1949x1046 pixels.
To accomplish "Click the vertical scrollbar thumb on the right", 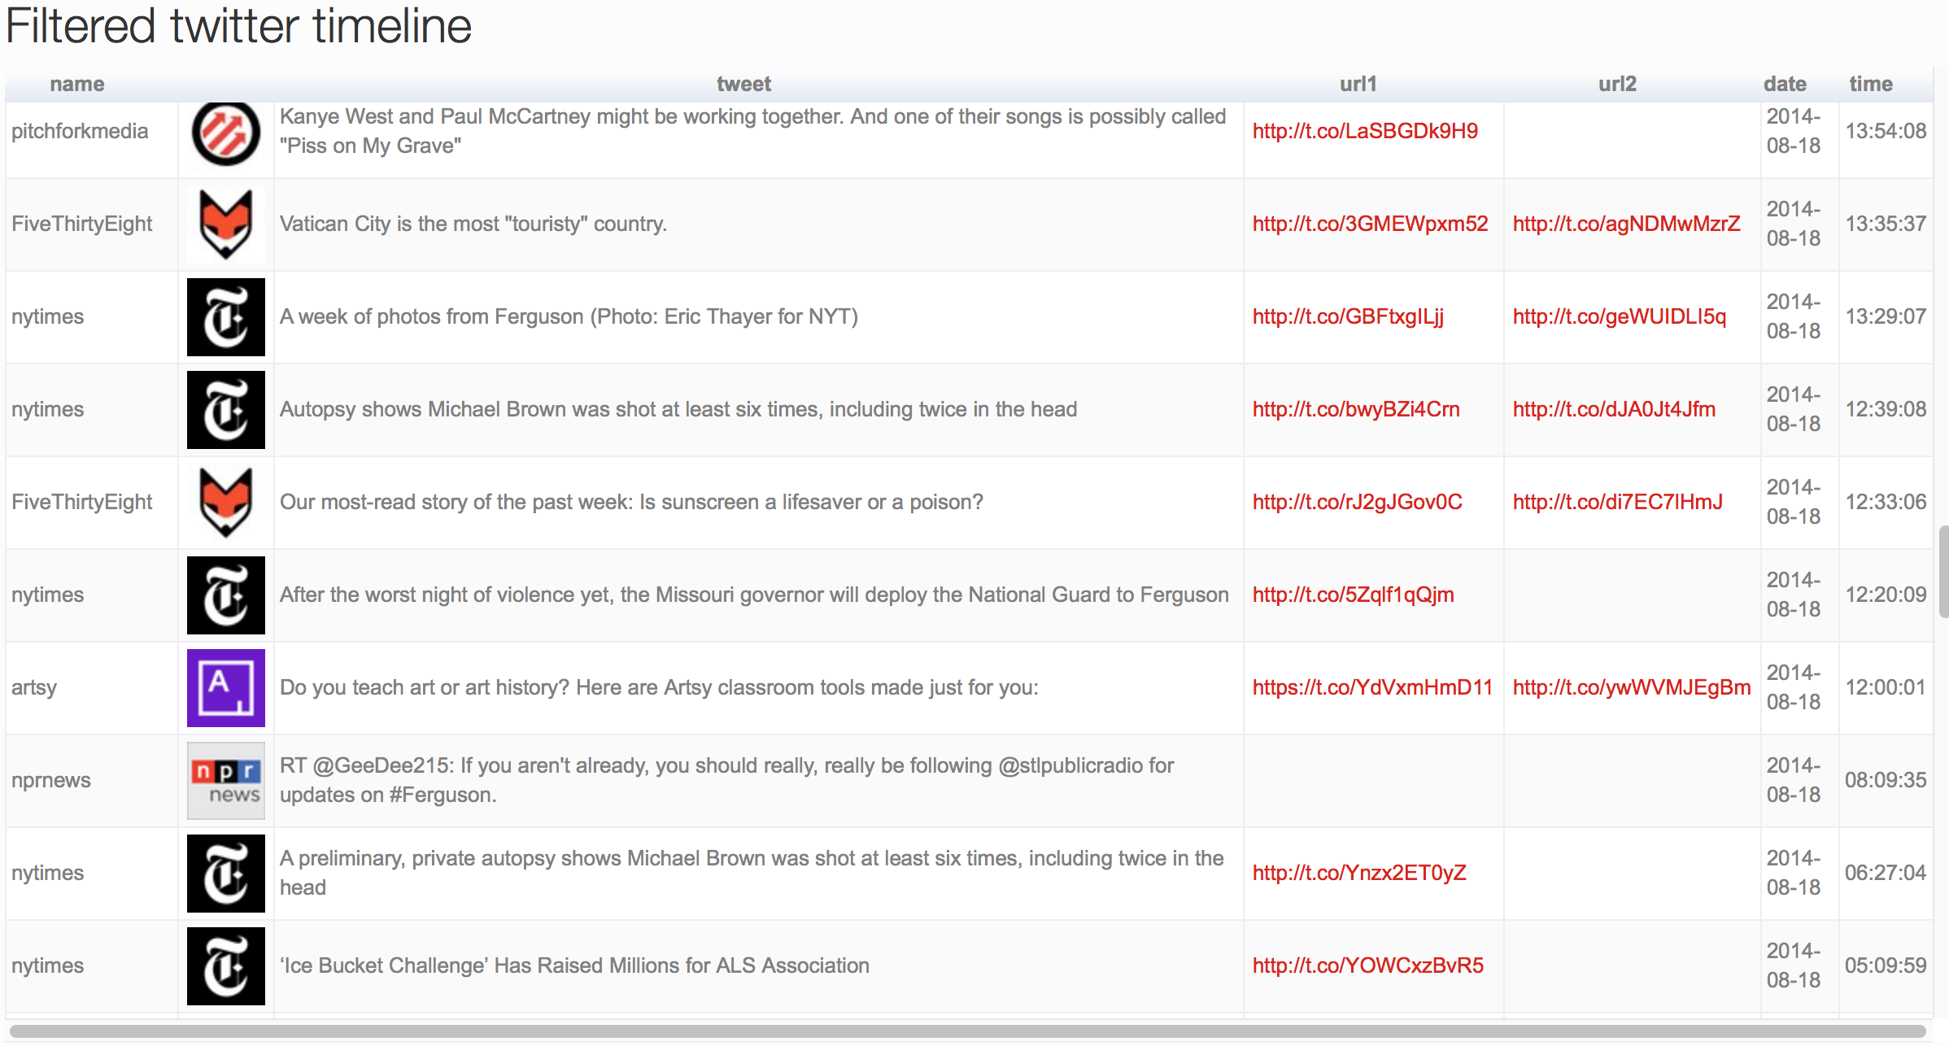I will point(1943,572).
